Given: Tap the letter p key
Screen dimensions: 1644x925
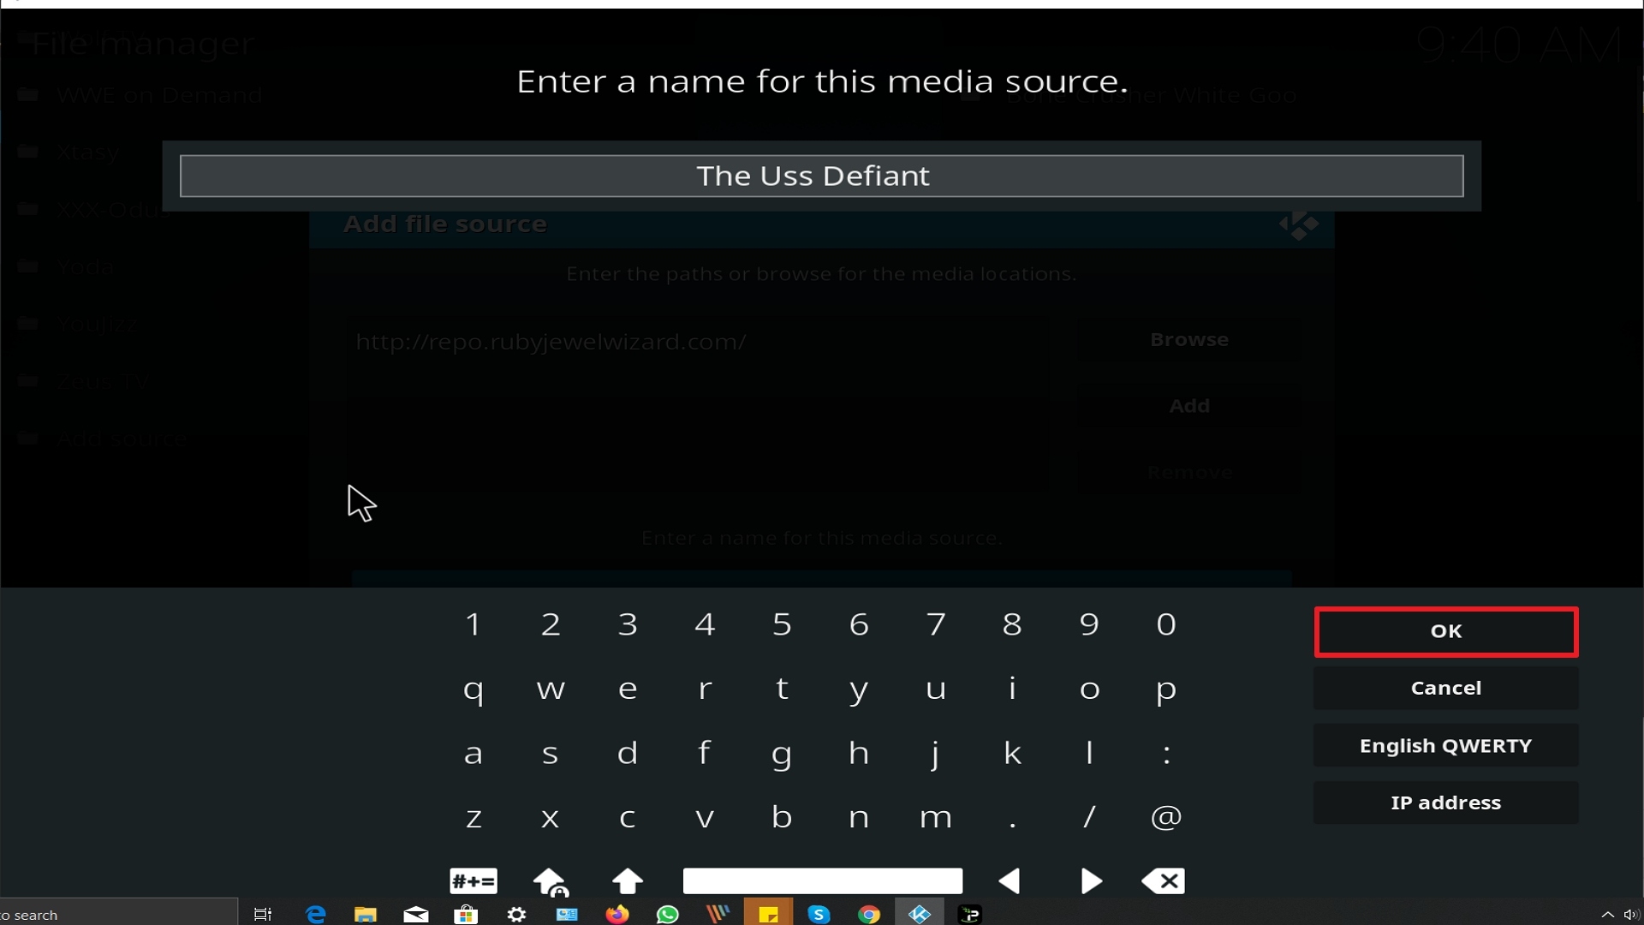Looking at the screenshot, I should click(x=1166, y=689).
